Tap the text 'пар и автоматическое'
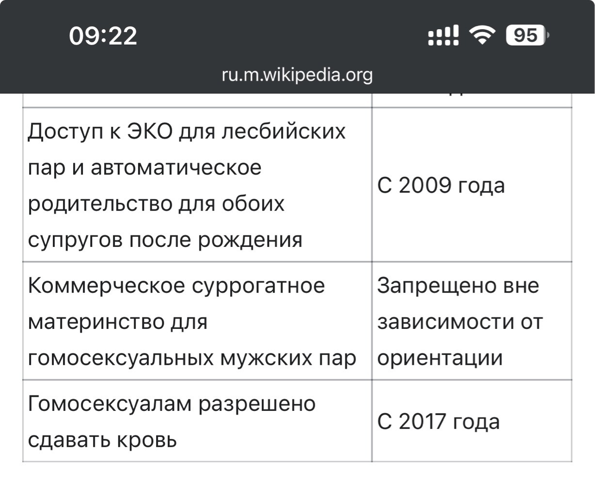The height and width of the screenshot is (485, 595). pos(145,168)
